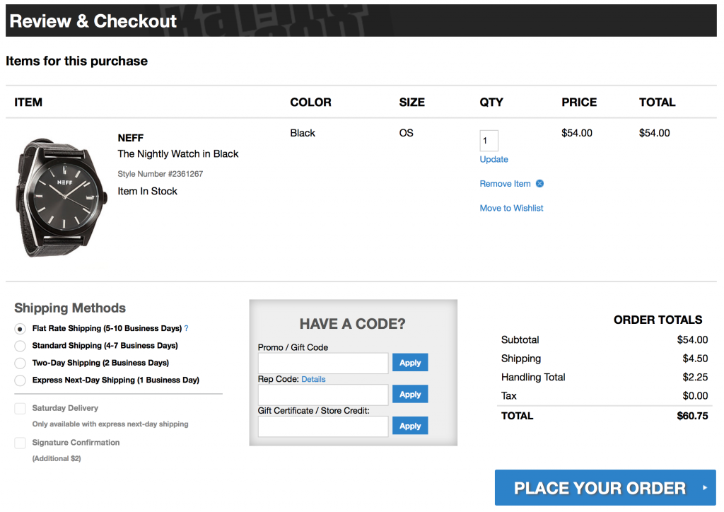Image resolution: width=724 pixels, height=512 pixels.
Task: Click the remove item X icon
Action: (x=539, y=184)
